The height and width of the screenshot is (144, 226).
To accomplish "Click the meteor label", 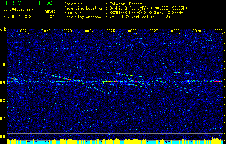I will (51, 11).
